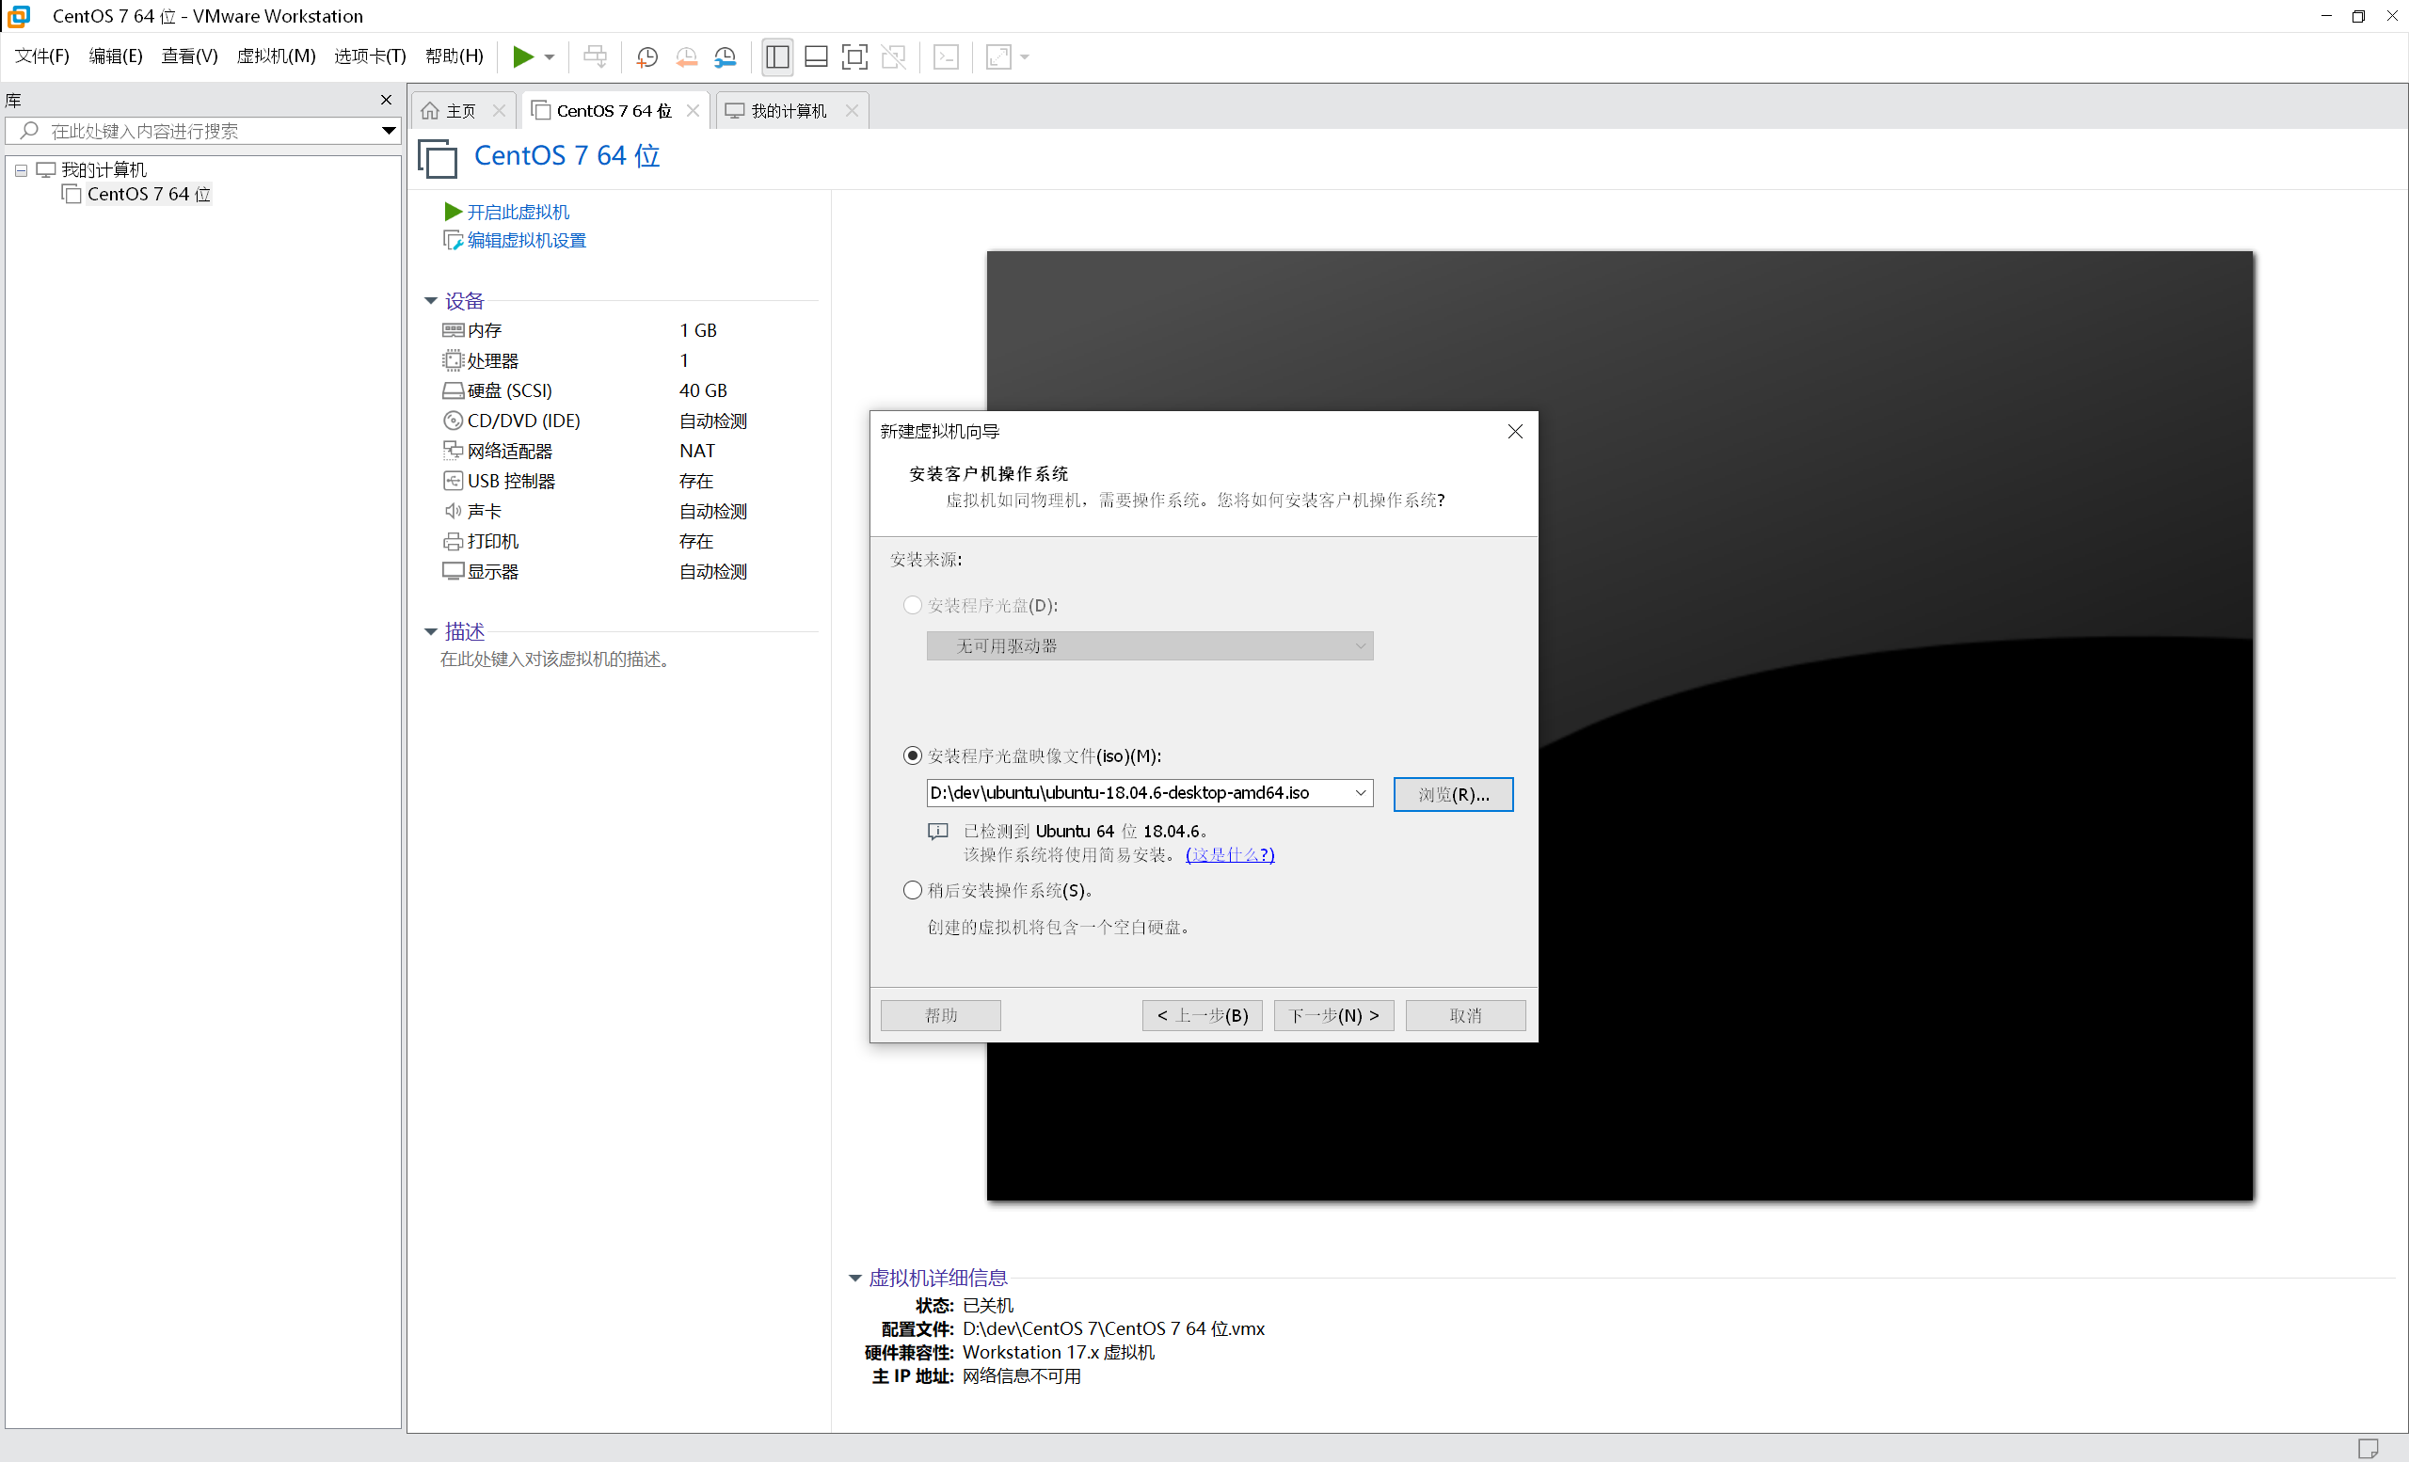Click the large CentOS VM icon in header
Image resolution: width=2409 pixels, height=1462 pixels.
coord(437,157)
